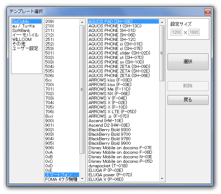
Task: Choose dynapocket (T-01B)
Action: [124, 166]
